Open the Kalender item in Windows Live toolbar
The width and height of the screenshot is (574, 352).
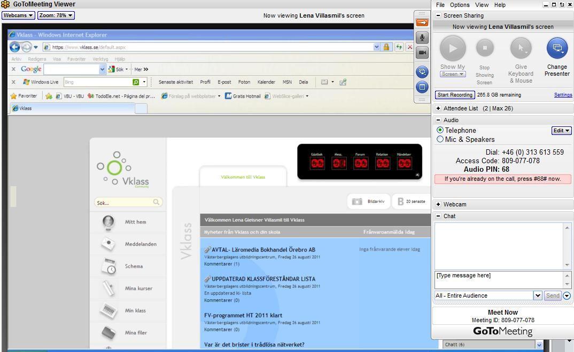[266, 82]
